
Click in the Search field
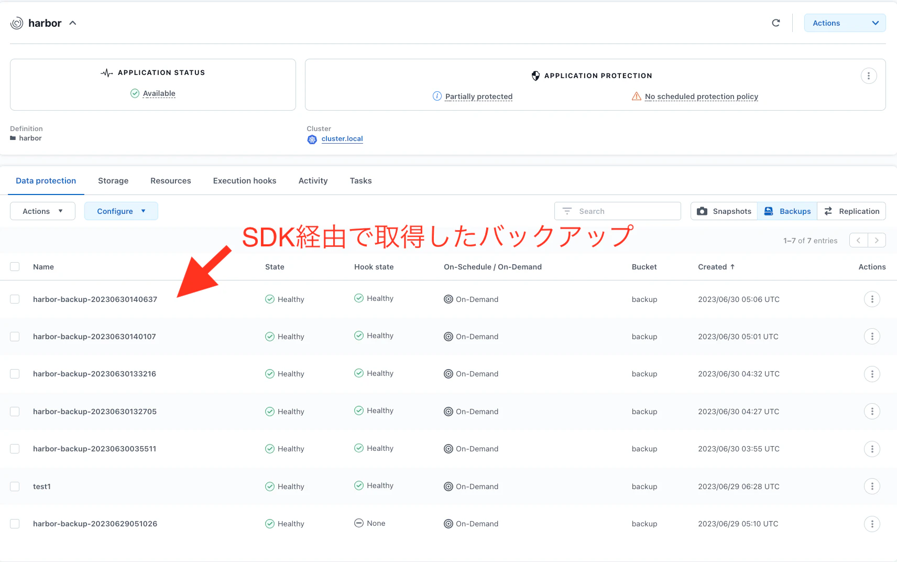coord(618,211)
